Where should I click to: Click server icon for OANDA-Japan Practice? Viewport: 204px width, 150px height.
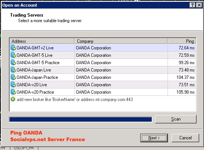(13, 77)
